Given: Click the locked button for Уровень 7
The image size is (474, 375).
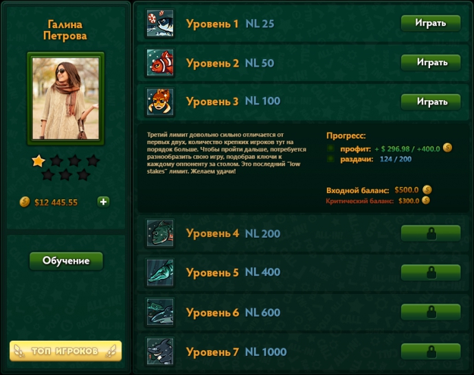Looking at the screenshot, I should (x=431, y=352).
